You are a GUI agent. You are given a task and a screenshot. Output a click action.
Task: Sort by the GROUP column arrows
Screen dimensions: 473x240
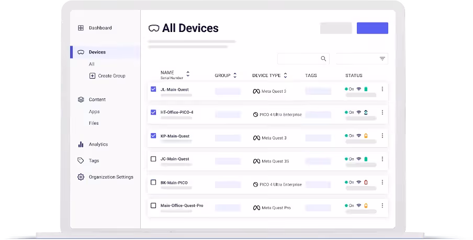click(235, 75)
